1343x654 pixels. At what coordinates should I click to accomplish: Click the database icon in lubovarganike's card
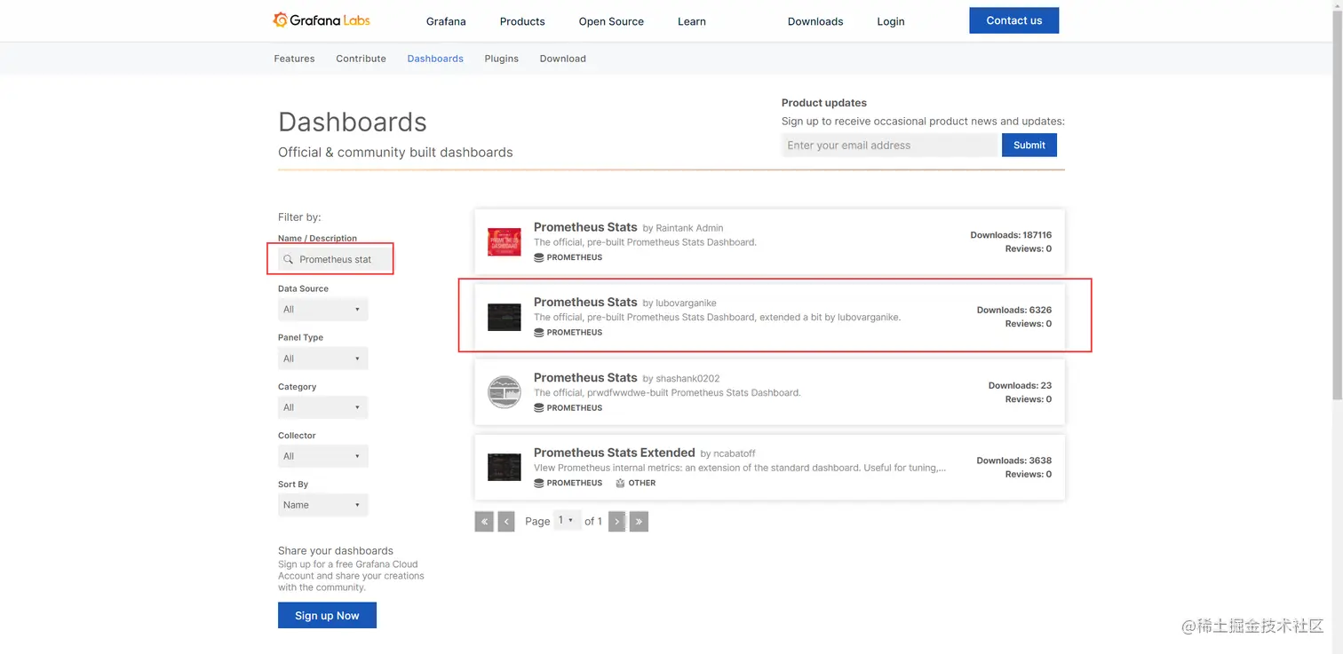(538, 333)
